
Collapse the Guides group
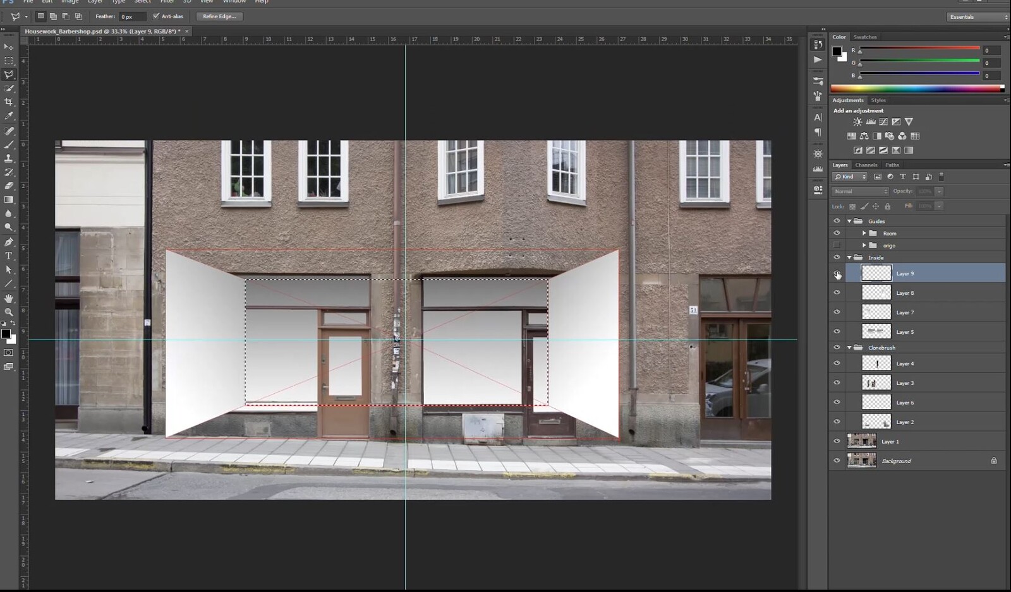[x=849, y=221]
